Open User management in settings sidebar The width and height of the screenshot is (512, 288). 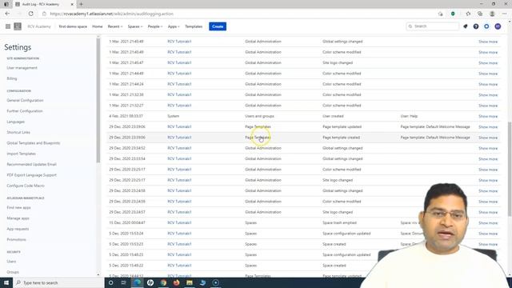(22, 68)
